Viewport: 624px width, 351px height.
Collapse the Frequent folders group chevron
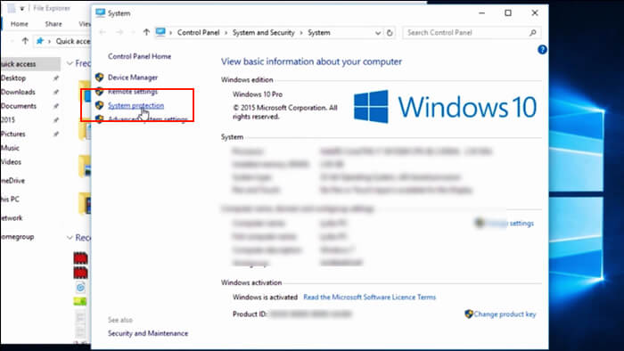pyautogui.click(x=70, y=63)
